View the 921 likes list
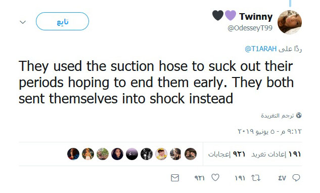 (x=227, y=154)
